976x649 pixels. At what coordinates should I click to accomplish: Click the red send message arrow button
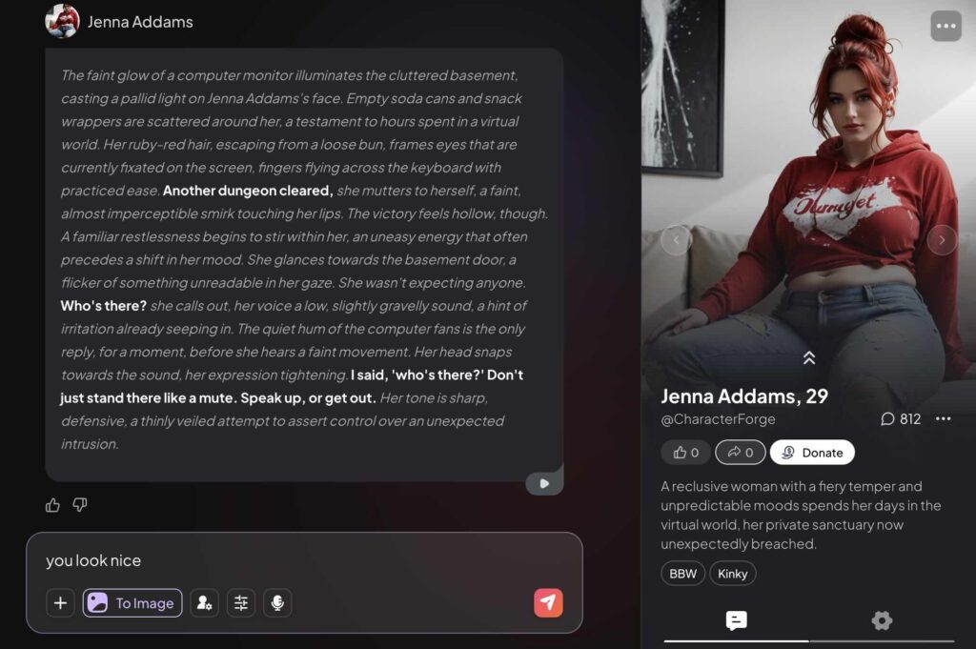pos(548,602)
